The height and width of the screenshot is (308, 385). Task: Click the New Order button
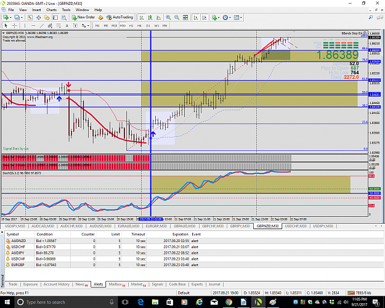[83, 17]
